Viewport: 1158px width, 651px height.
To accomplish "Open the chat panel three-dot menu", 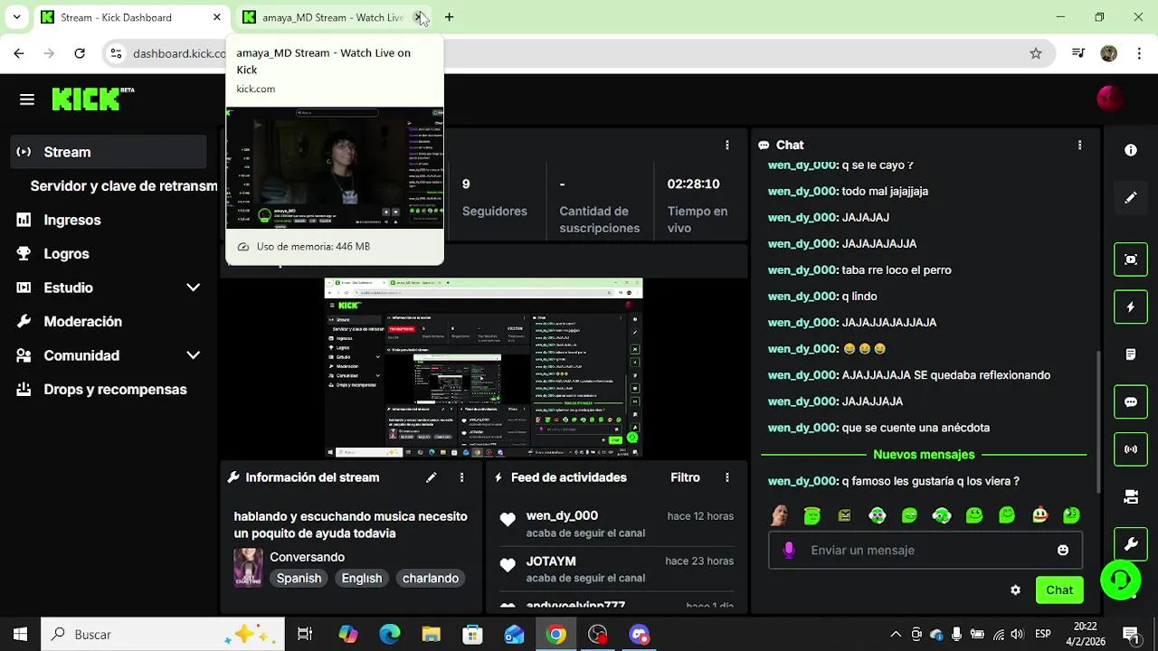I will tap(1079, 145).
